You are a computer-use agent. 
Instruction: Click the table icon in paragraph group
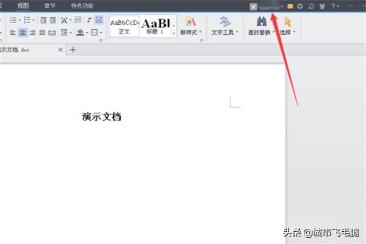coord(78,20)
